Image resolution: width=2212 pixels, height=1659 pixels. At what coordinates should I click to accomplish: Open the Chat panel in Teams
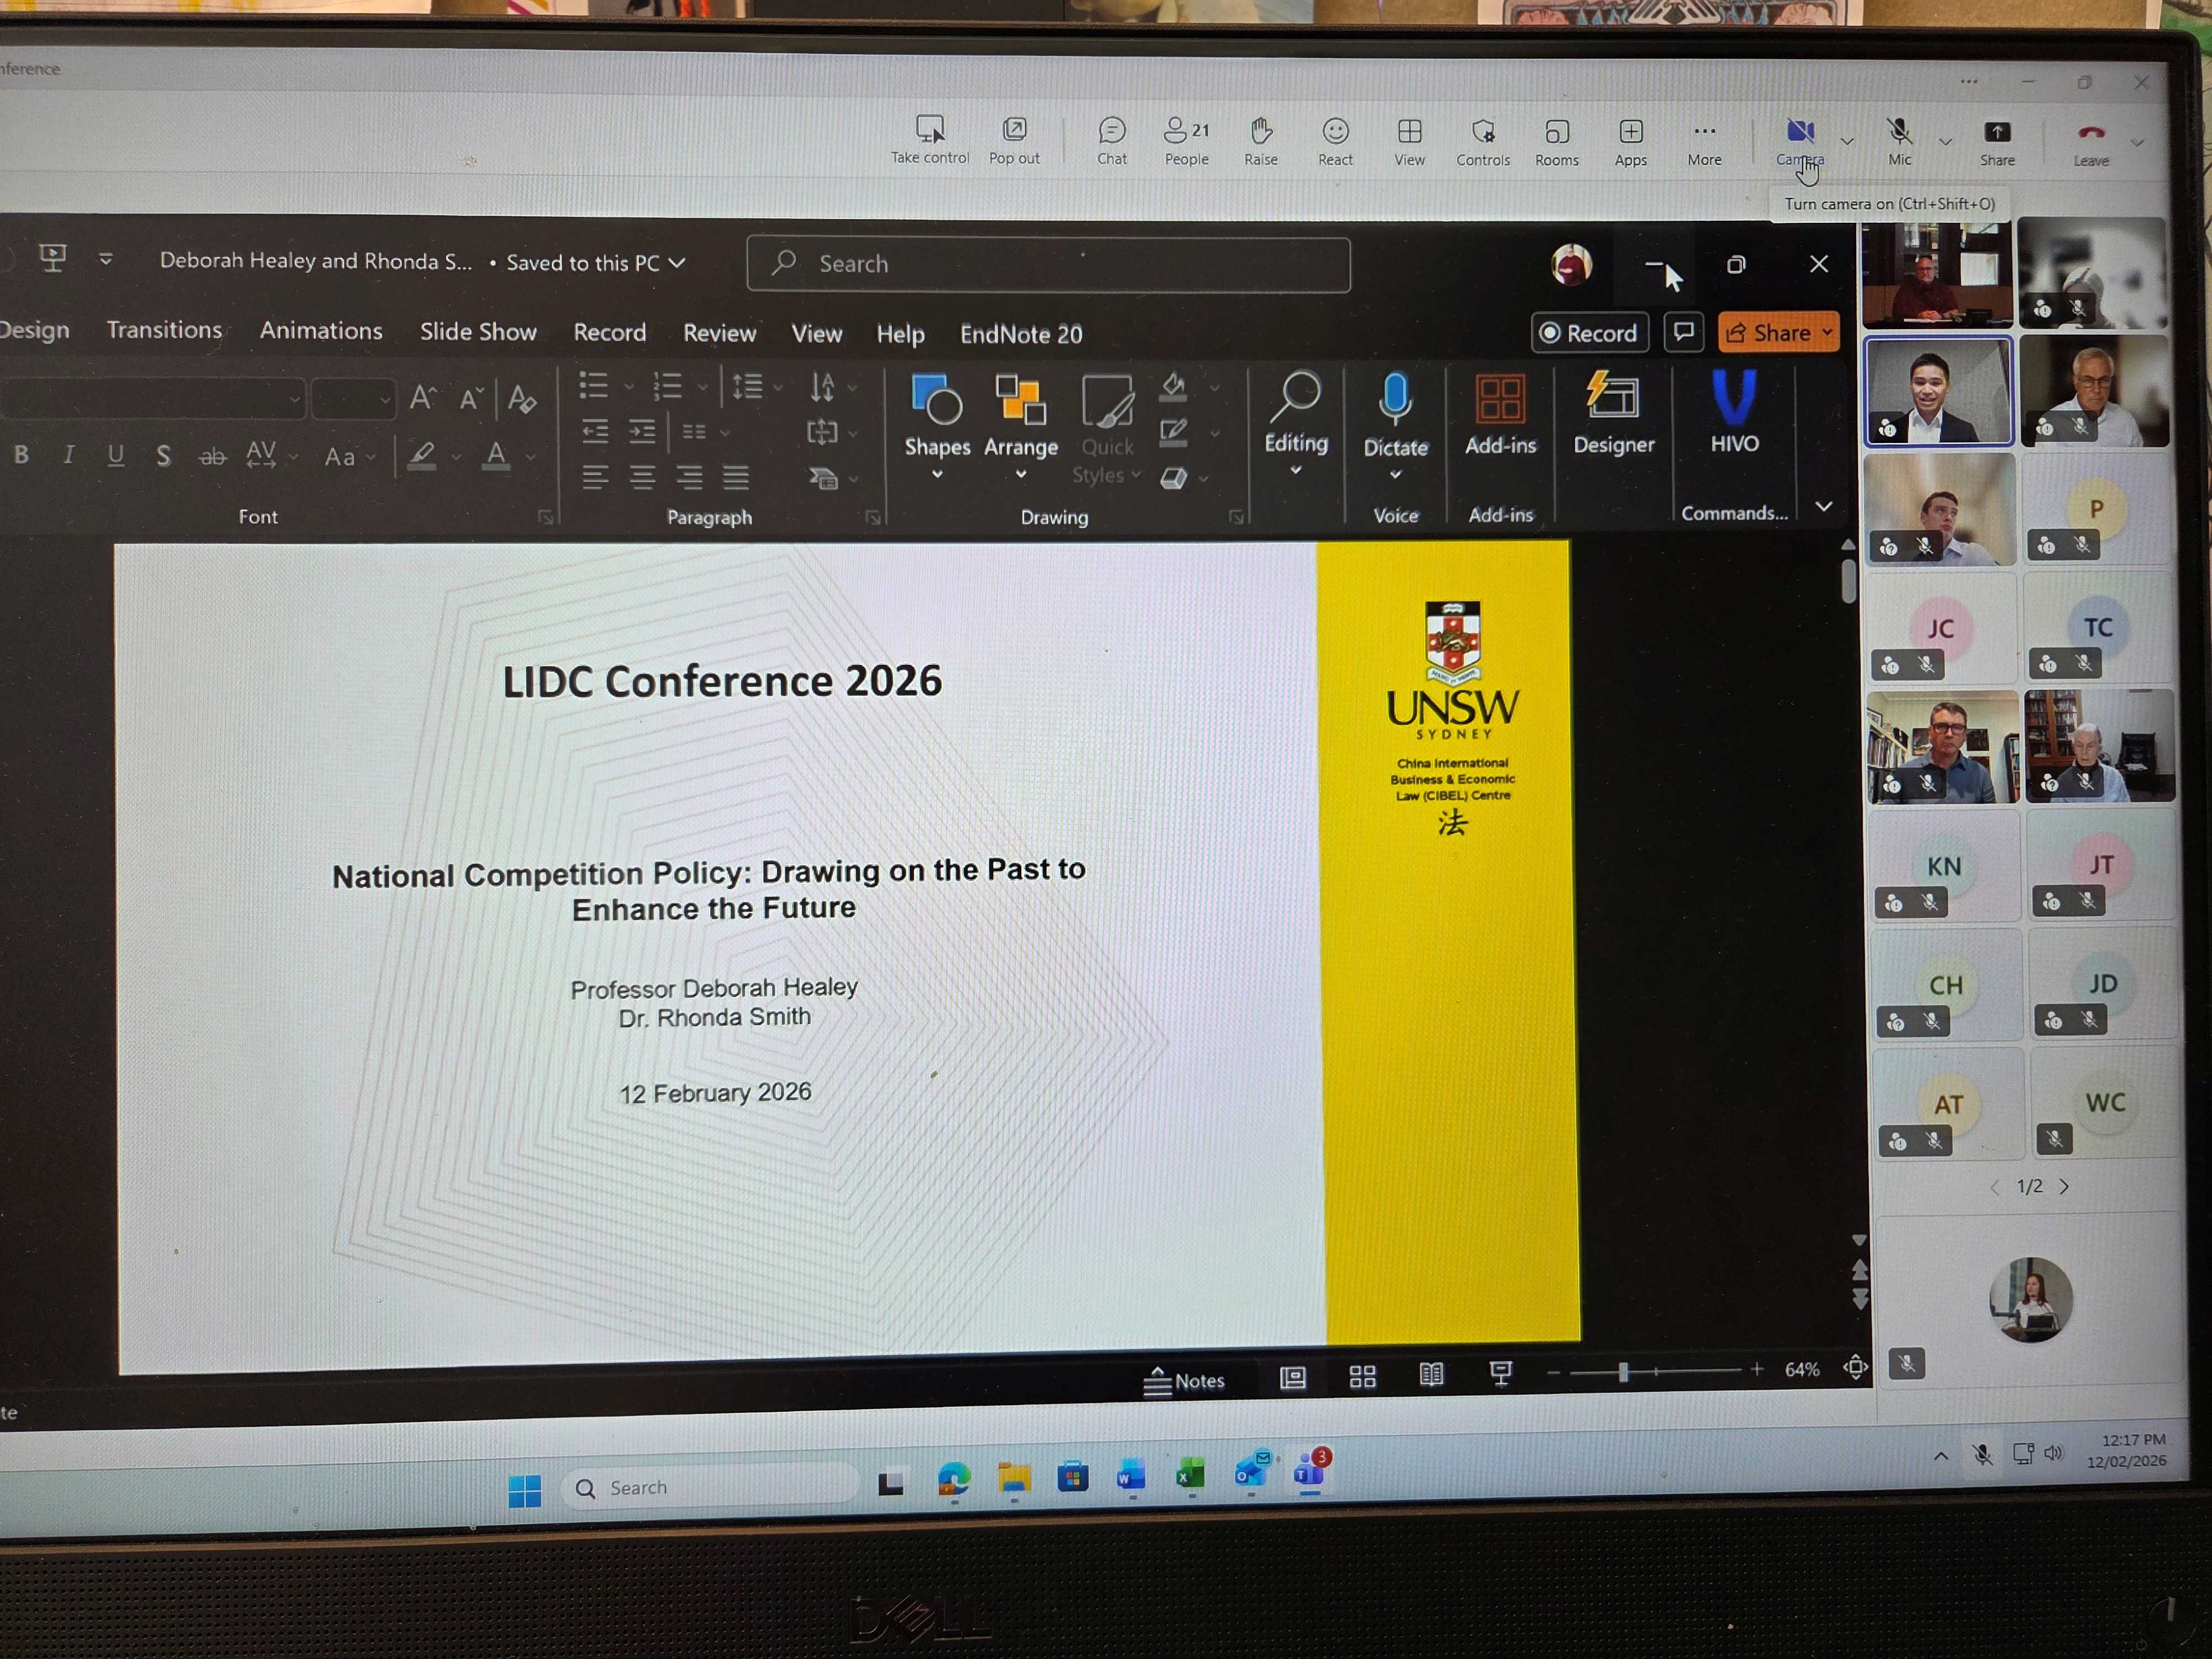1111,141
